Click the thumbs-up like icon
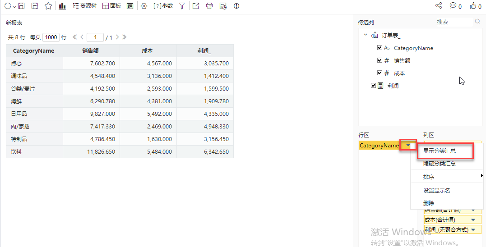 click(473, 5)
